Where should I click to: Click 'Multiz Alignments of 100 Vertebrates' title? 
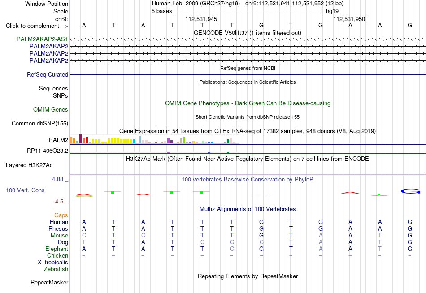248,209
